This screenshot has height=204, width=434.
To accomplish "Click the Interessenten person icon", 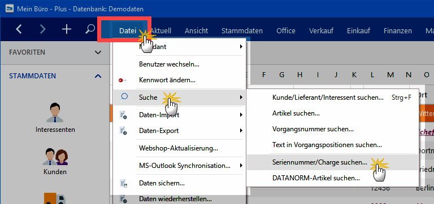I will click(x=54, y=113).
